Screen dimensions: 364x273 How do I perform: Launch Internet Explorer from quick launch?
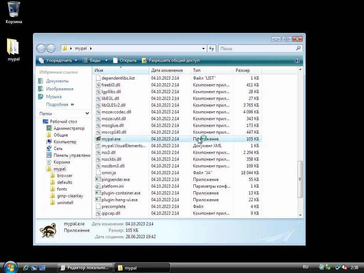26,268
